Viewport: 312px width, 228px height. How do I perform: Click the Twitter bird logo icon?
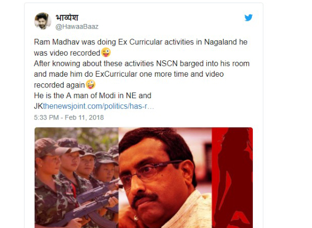(x=249, y=17)
